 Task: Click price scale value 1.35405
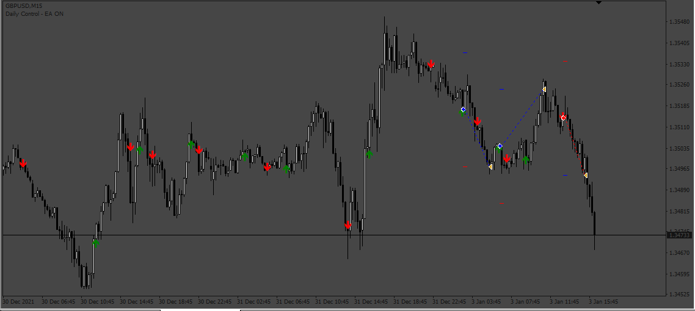tap(680, 43)
